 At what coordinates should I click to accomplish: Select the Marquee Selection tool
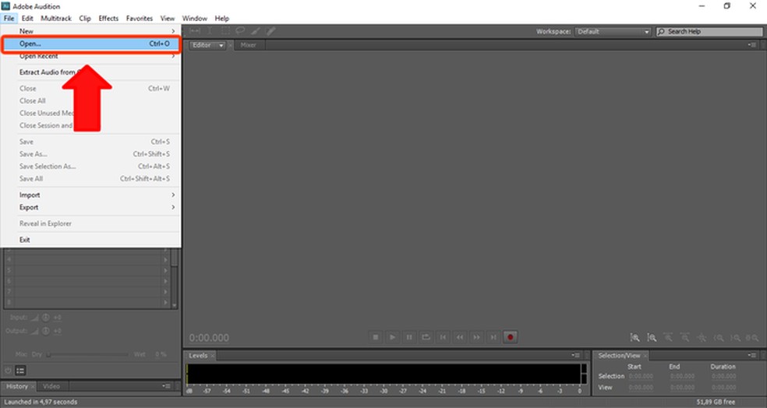pyautogui.click(x=225, y=31)
